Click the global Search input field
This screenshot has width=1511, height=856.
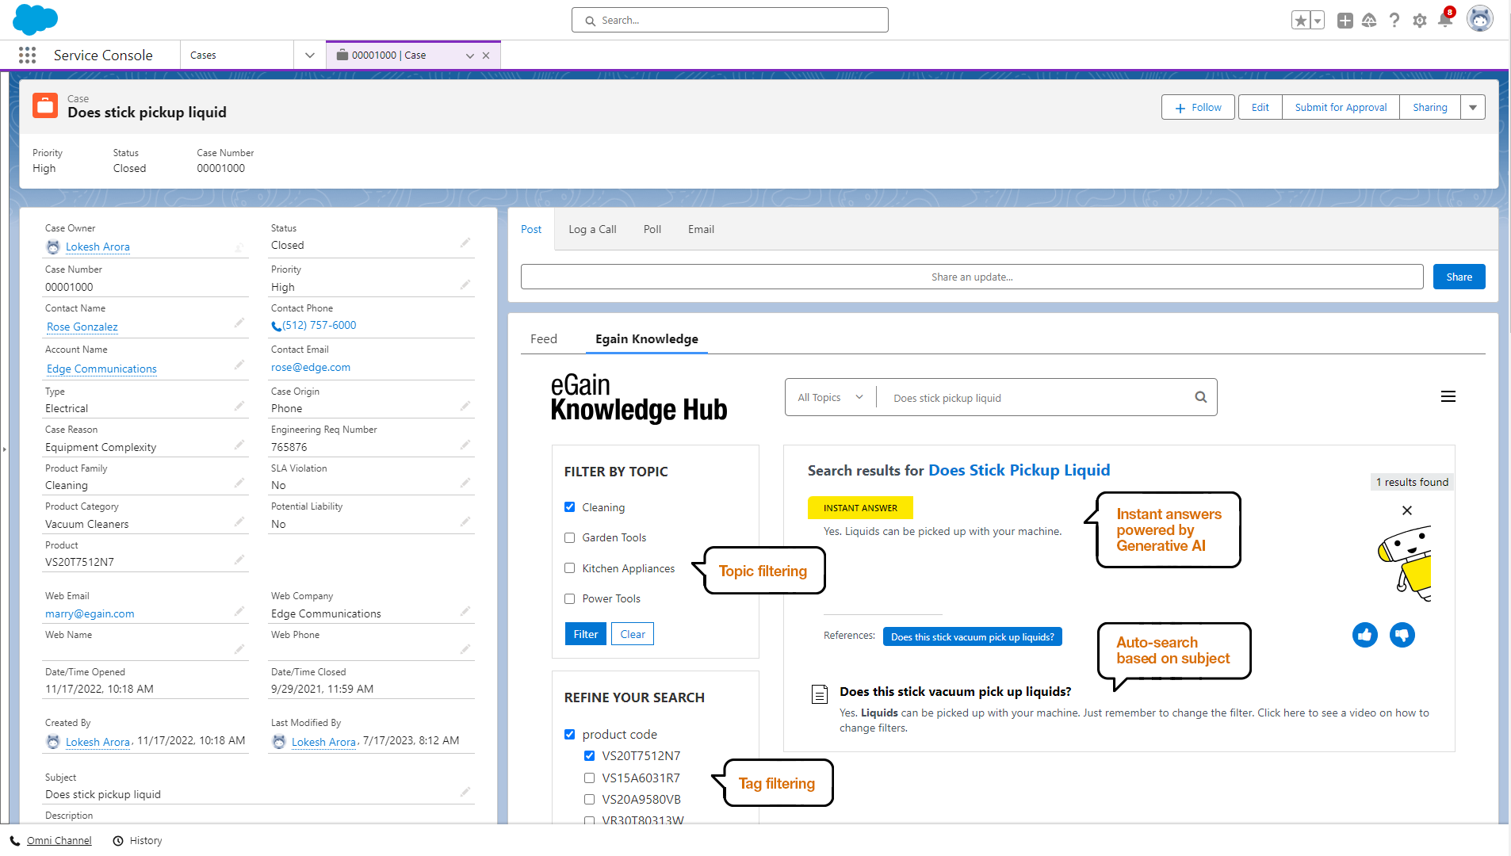coord(729,20)
